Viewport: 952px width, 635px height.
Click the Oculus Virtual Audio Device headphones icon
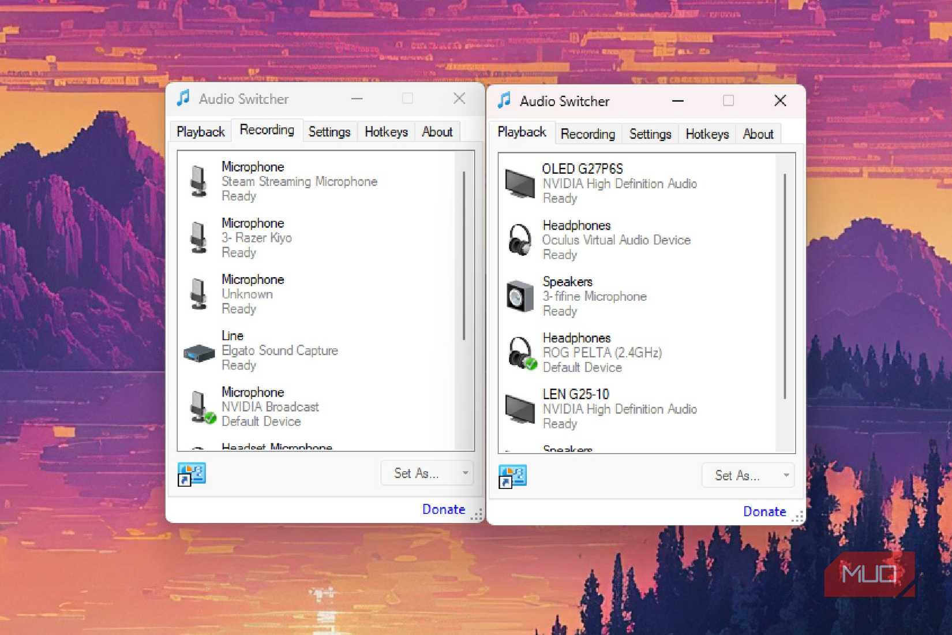coord(520,240)
